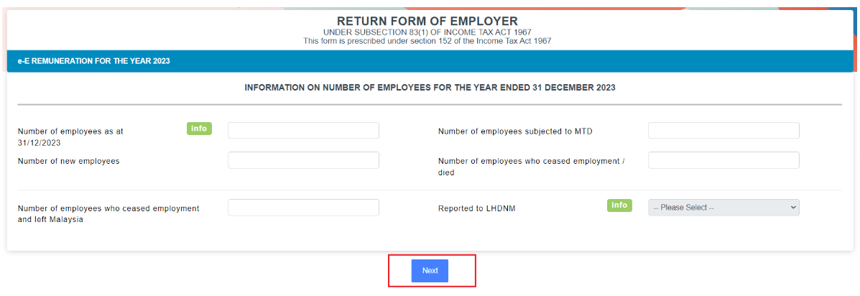Viewport: 860px width, 296px height.
Task: Click the Return Form of Employer title
Action: (x=427, y=22)
